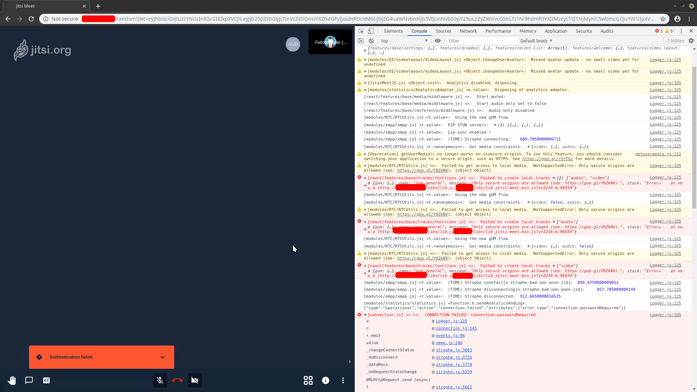Enable the camera by clicking muted video icon
The image size is (697, 392).
coord(195,380)
